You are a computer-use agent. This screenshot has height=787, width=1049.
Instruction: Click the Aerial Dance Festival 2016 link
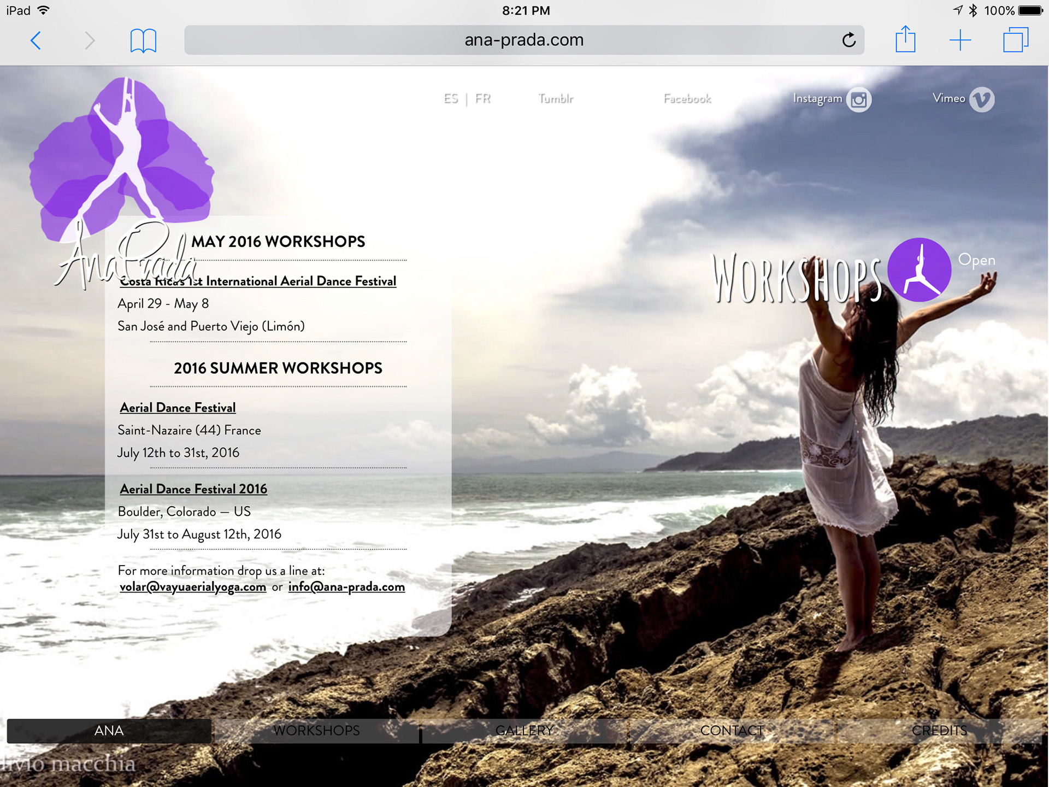click(x=193, y=489)
